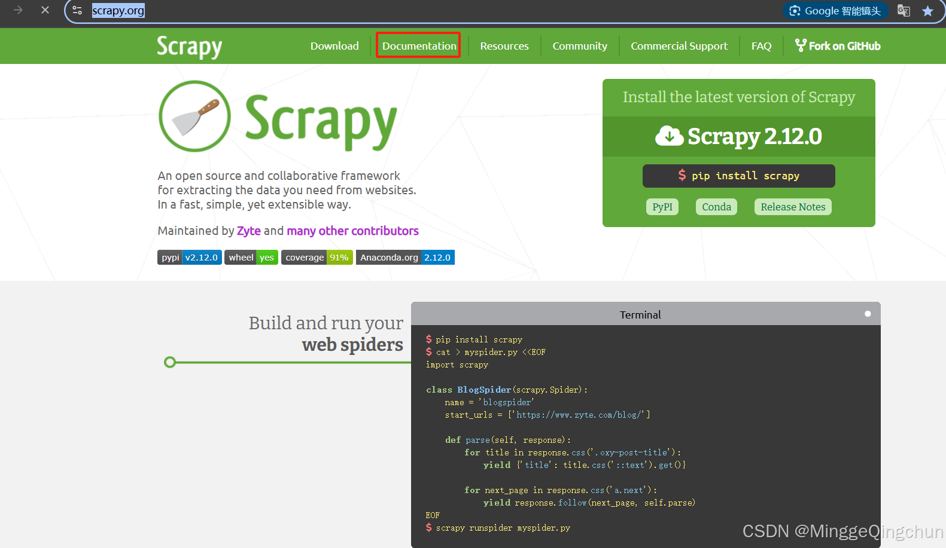Click the scrapy runspider myspider.py command line

pos(498,528)
